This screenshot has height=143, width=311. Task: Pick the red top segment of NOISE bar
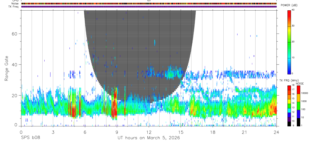[299, 90]
